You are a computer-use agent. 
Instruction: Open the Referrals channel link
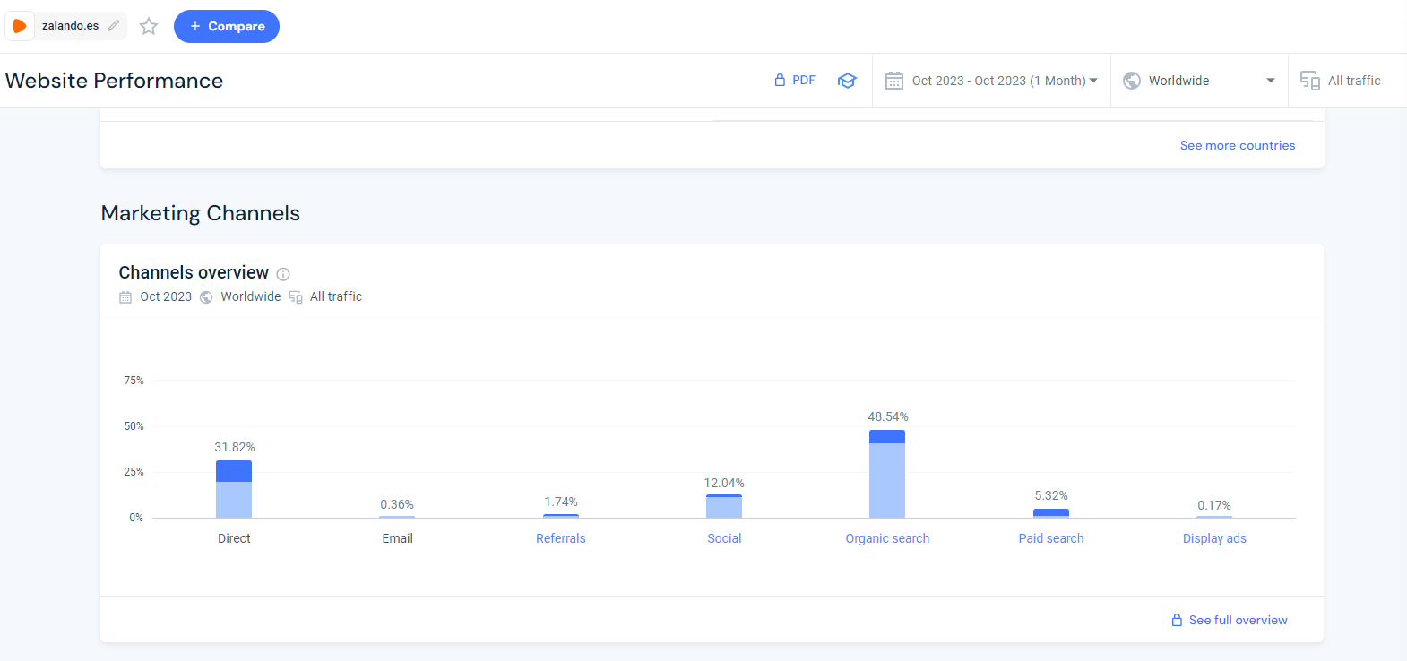[560, 538]
